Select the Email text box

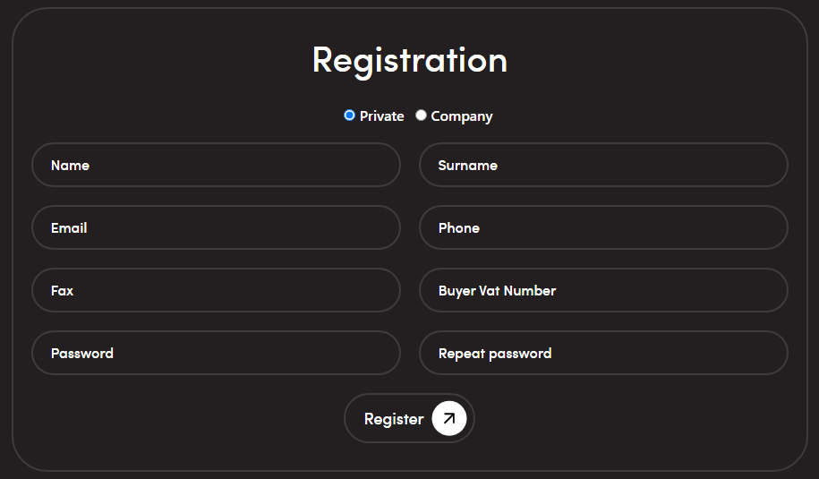[x=216, y=228]
